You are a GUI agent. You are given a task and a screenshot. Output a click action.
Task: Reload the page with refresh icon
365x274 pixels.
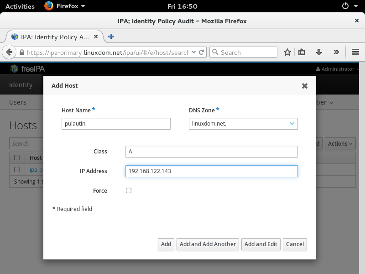[x=202, y=53]
